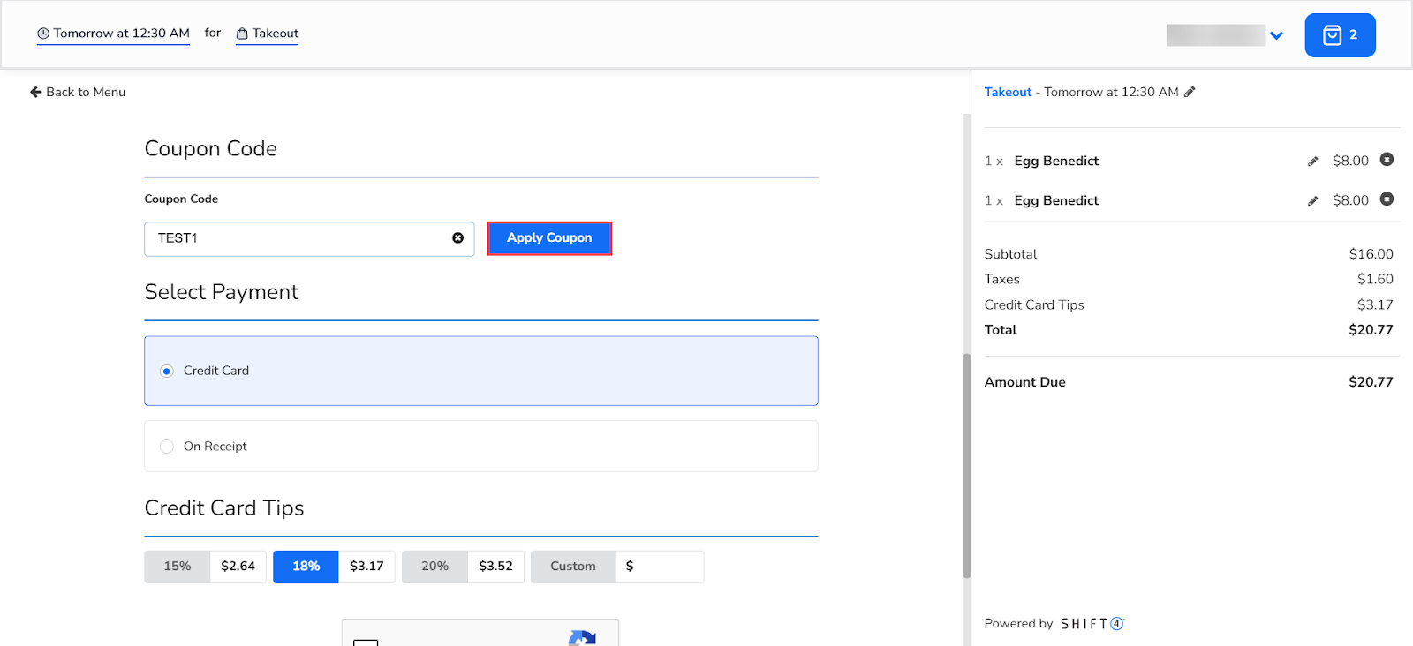Select the 15% tip option
1413x646 pixels.
pos(178,567)
